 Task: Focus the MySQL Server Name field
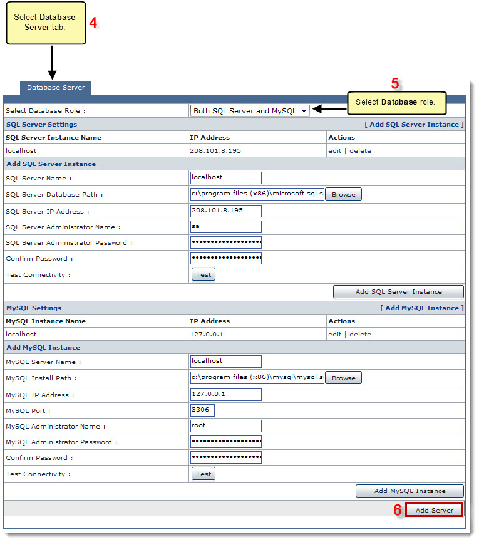coord(226,361)
